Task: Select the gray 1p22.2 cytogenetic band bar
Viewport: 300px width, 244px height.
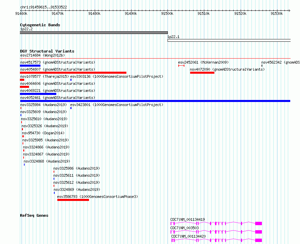Action: [x=94, y=33]
